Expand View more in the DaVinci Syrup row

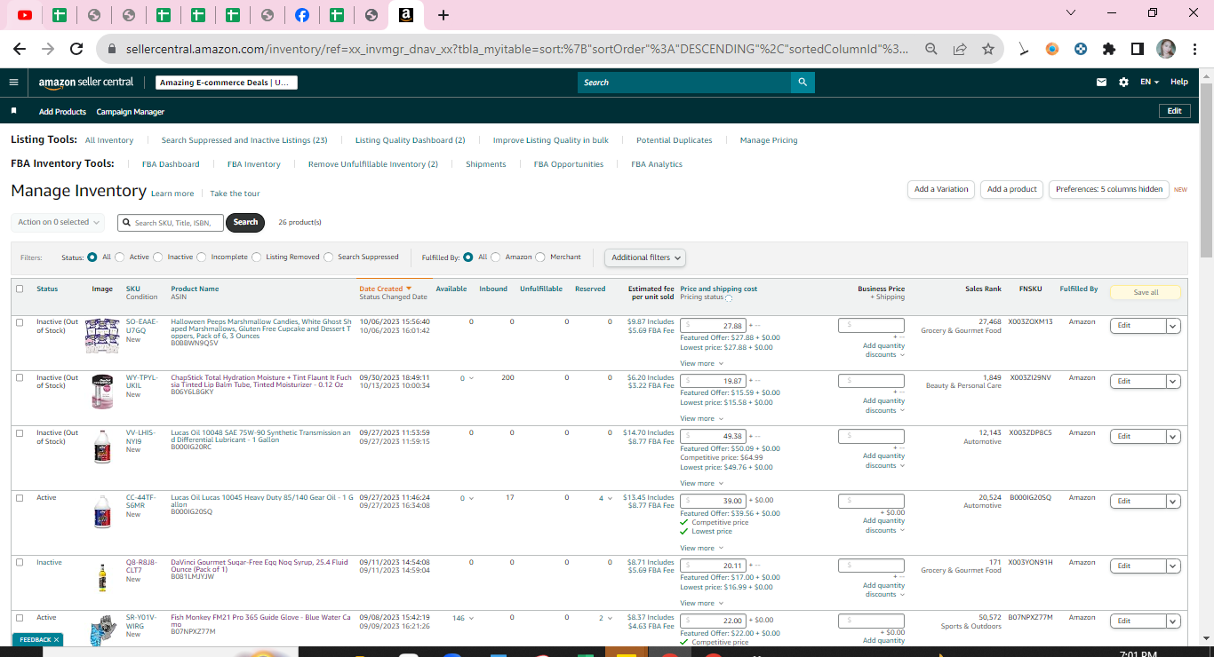point(702,604)
